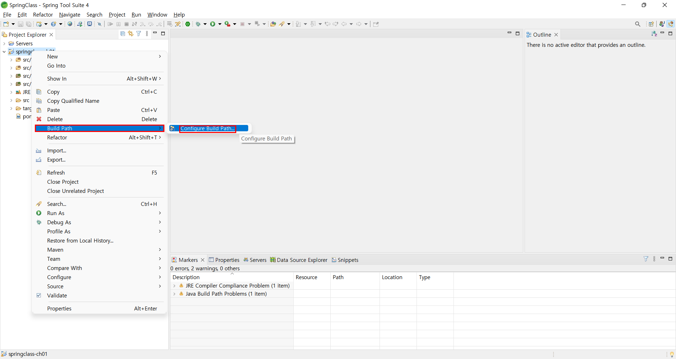This screenshot has width=676, height=359.
Task: Open the Refactor menu in menu bar
Action: pos(43,15)
